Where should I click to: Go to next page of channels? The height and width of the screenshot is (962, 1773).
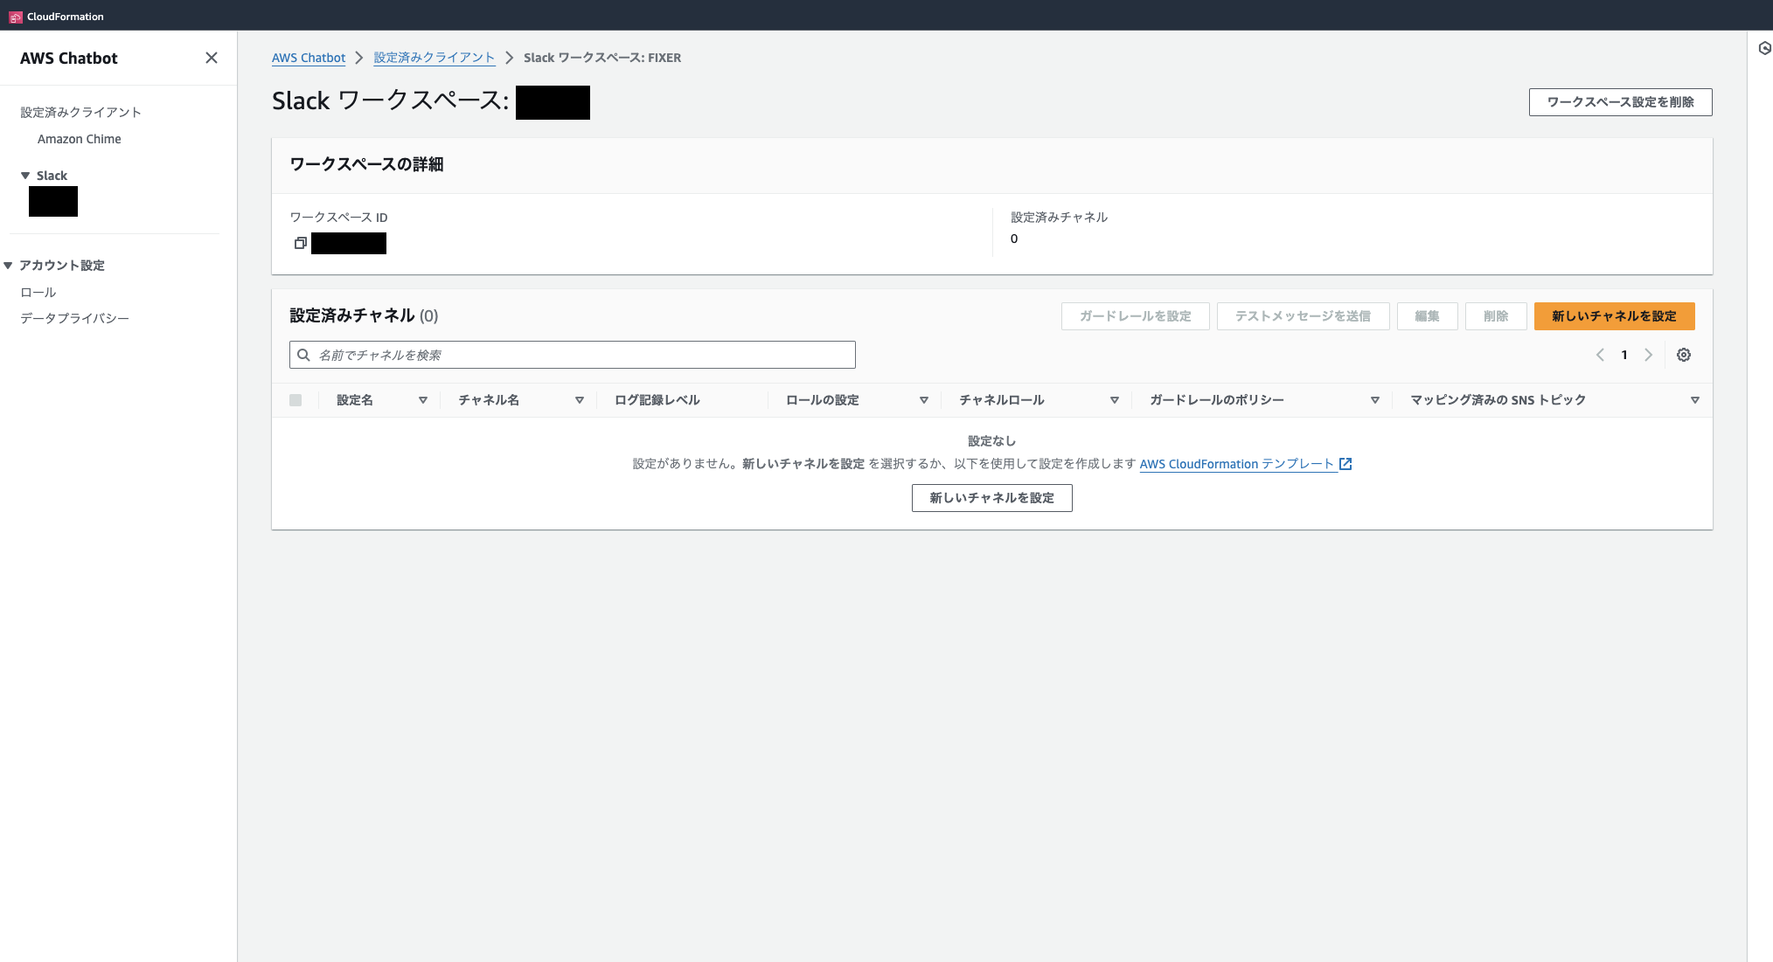pyautogui.click(x=1648, y=355)
